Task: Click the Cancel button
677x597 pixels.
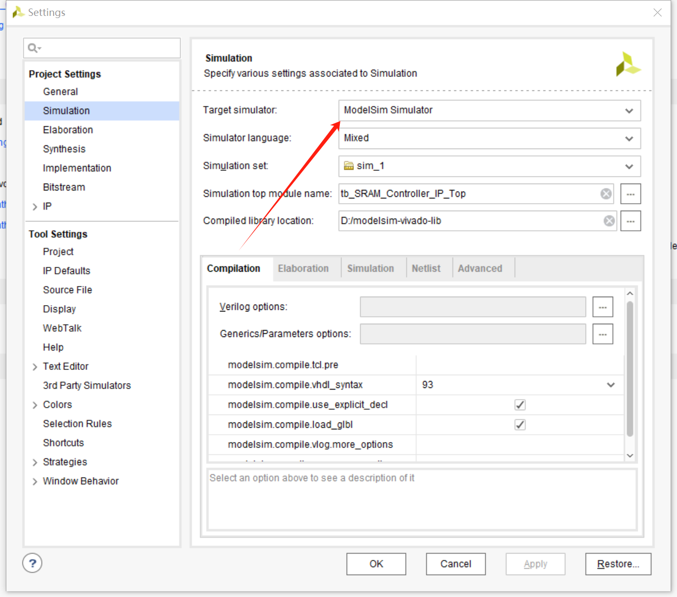Action: click(456, 564)
